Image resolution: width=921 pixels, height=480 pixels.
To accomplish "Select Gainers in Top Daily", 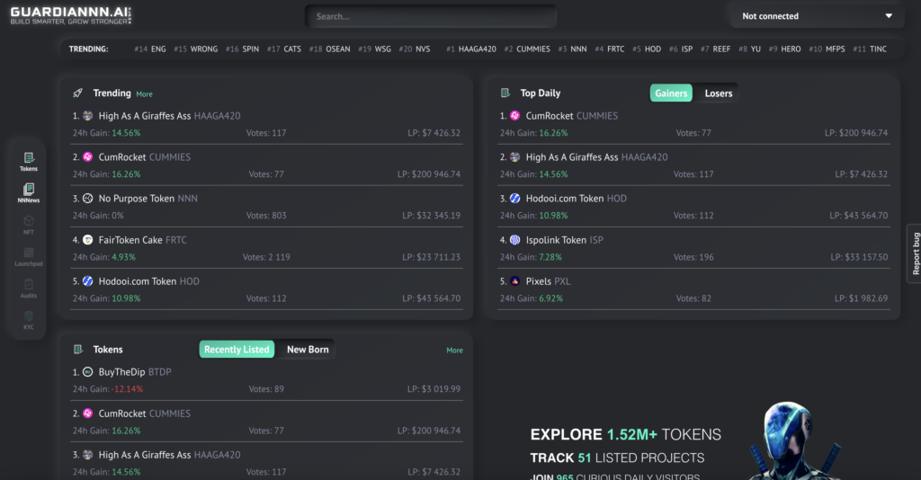I will (671, 93).
